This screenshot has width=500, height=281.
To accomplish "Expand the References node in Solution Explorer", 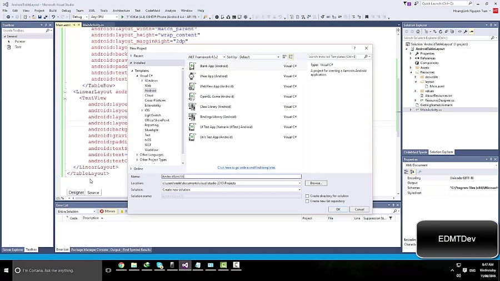I will 411,58.
